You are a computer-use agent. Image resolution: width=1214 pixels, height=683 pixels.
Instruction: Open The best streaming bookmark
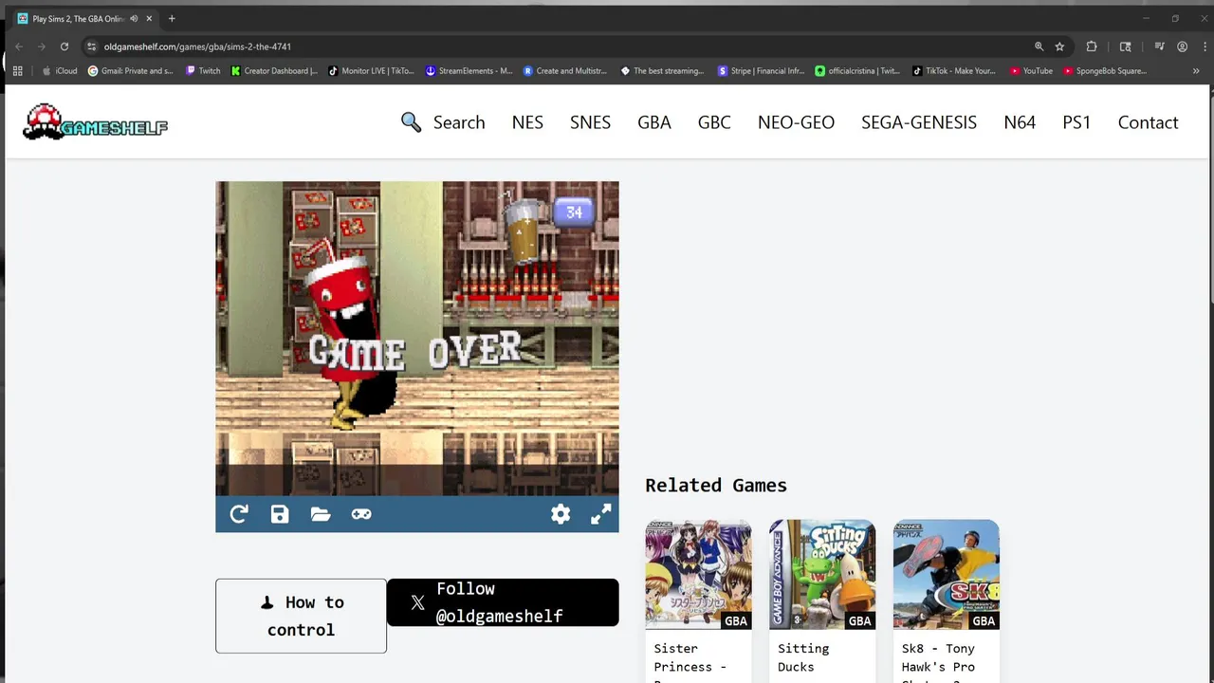click(x=663, y=71)
